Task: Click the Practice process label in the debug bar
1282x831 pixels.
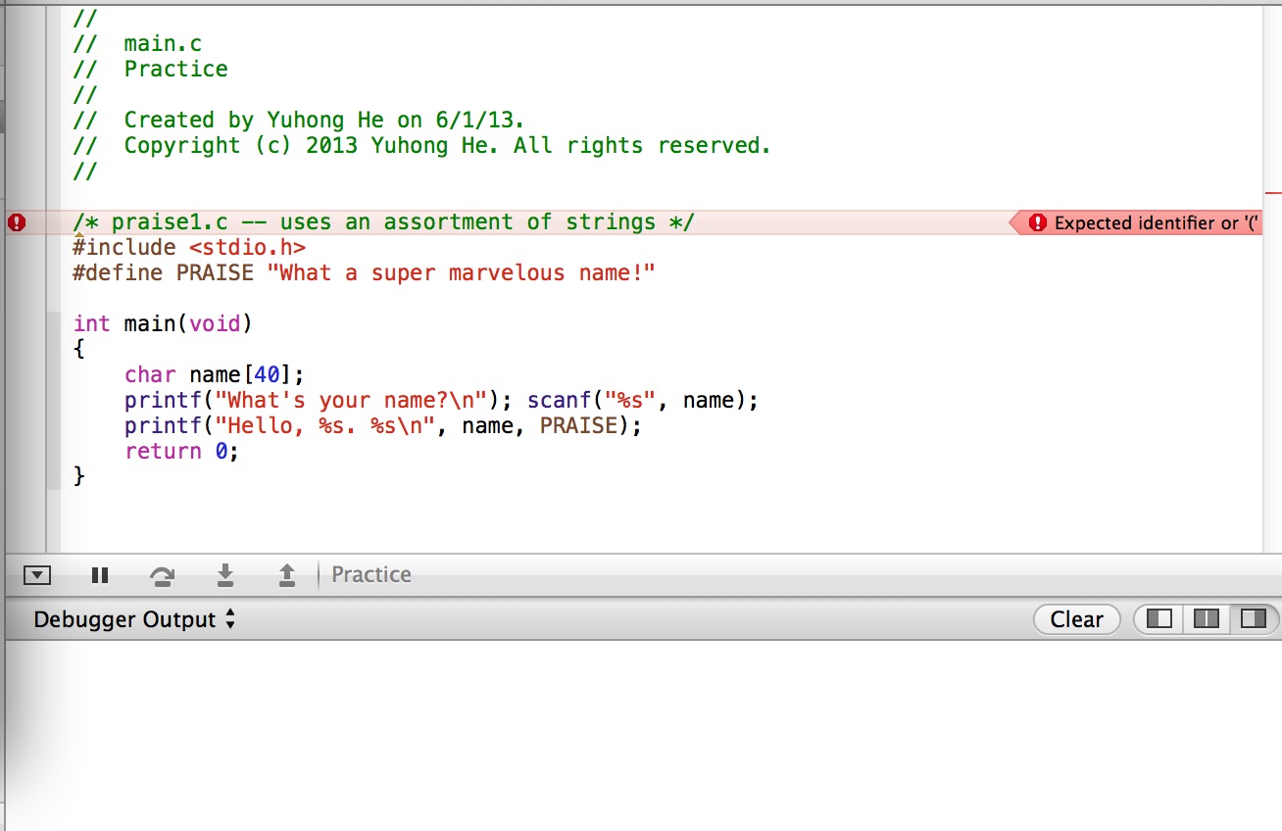Action: coord(370,574)
